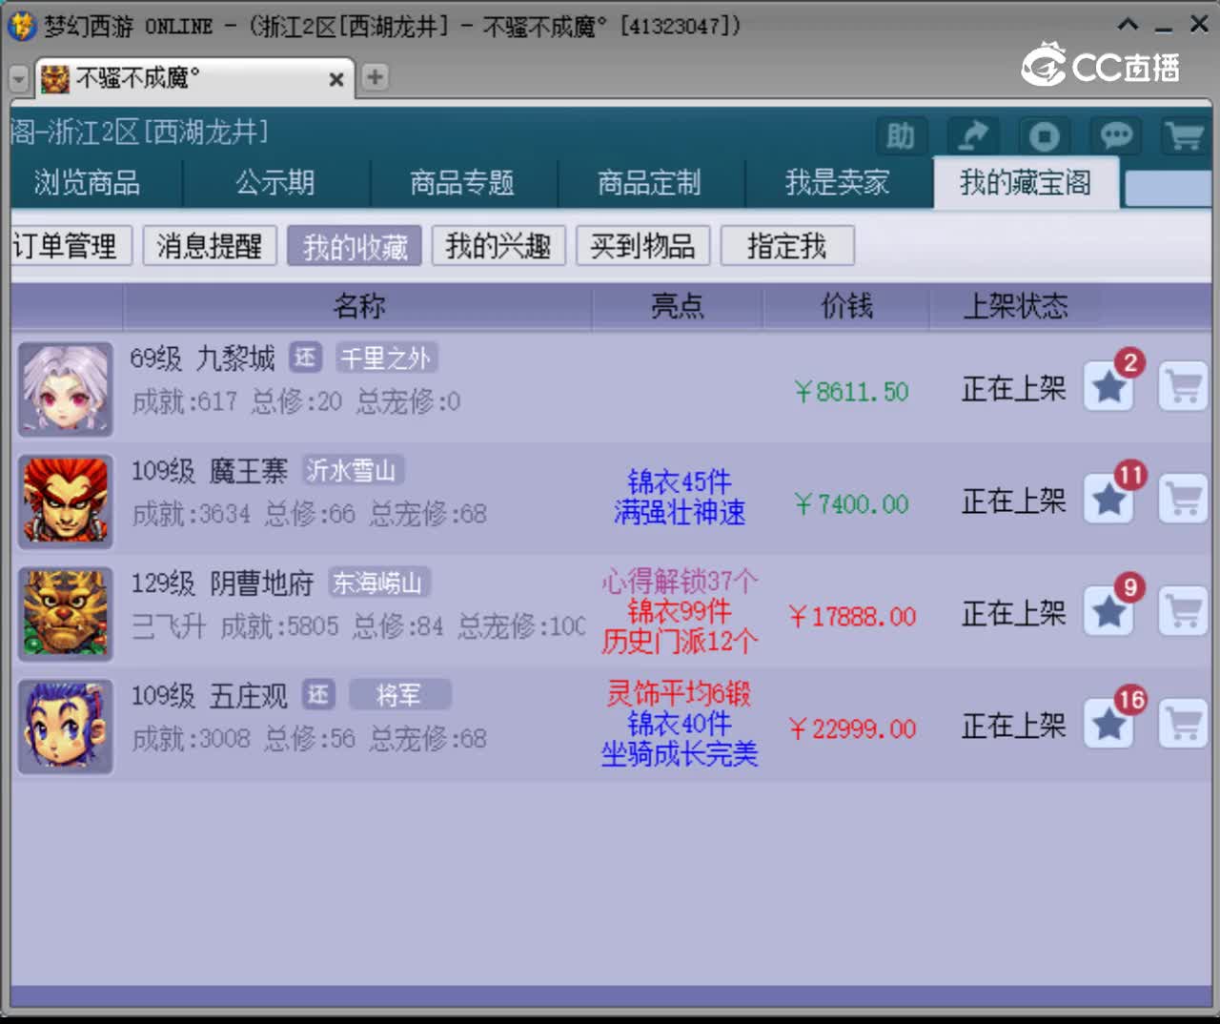Toggle favorite star for 129级 阴曹地府 listing
Image resolution: width=1220 pixels, height=1024 pixels.
coord(1108,612)
